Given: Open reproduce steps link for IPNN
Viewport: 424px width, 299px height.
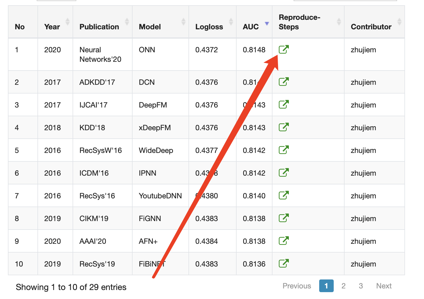Looking at the screenshot, I should (284, 172).
